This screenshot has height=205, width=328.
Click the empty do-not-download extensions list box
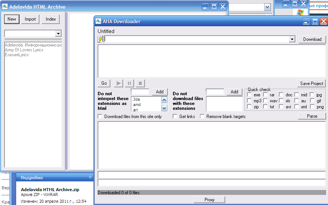point(224,104)
